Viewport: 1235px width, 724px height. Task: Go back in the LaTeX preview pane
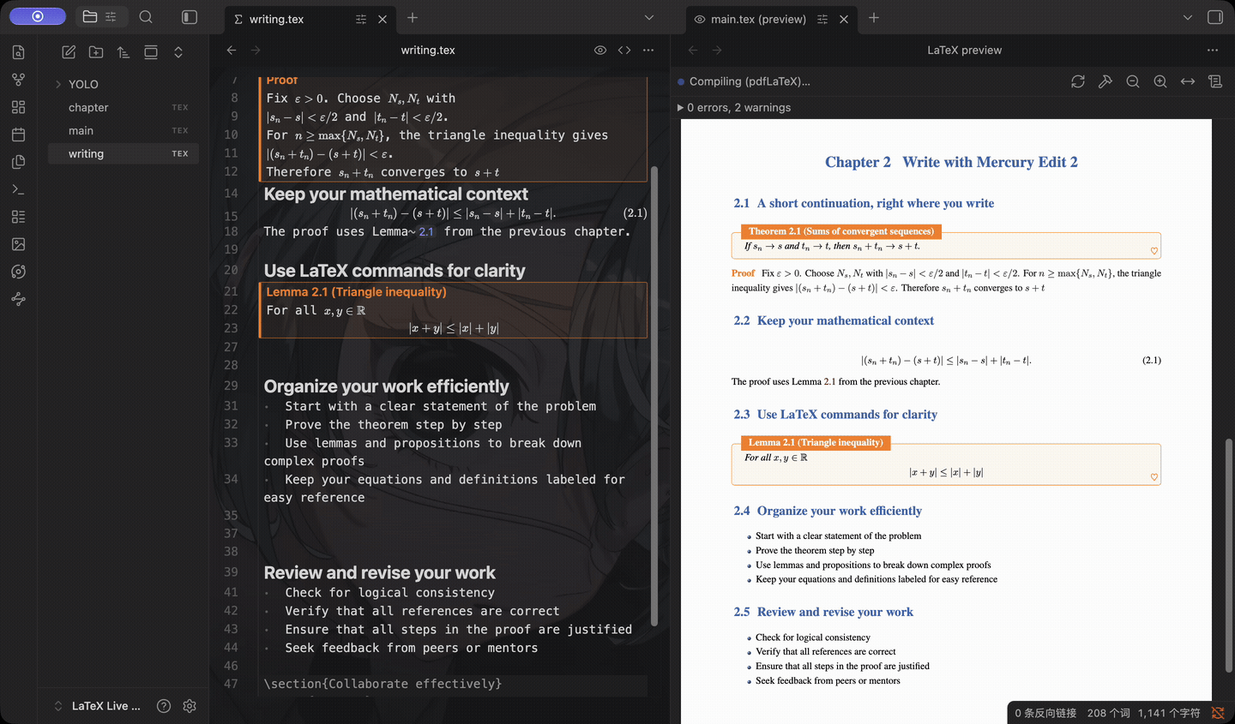[693, 51]
